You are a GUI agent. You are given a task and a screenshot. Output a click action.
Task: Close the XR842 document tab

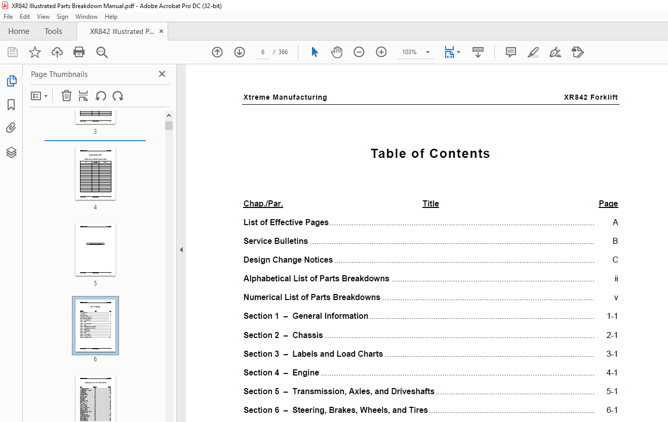point(162,31)
